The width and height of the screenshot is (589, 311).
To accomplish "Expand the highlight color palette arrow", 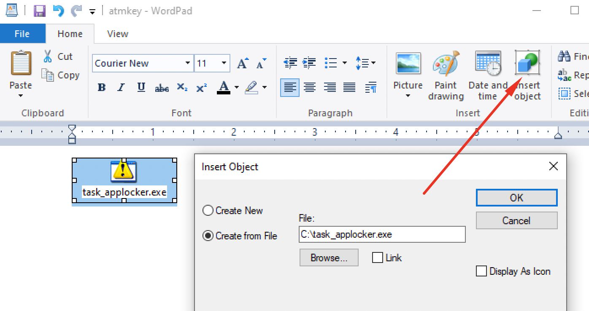I will [x=265, y=87].
